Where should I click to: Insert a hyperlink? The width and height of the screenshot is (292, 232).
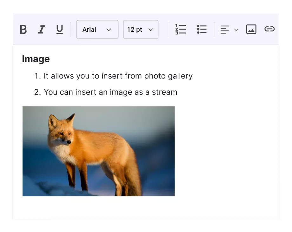click(269, 29)
